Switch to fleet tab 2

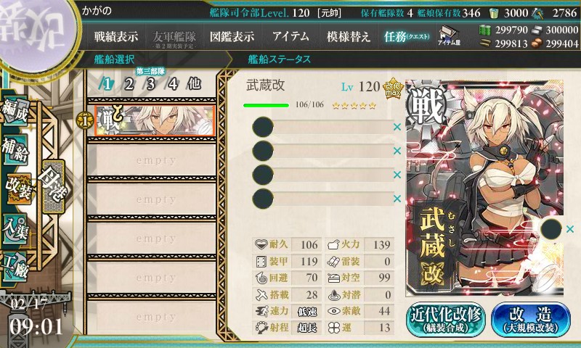[x=129, y=84]
